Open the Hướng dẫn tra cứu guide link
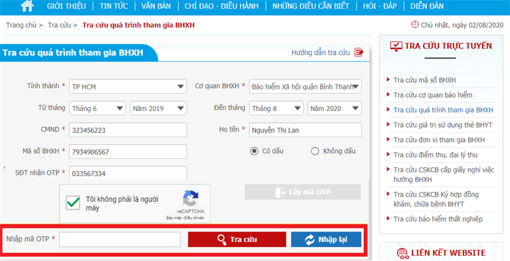 [x=321, y=52]
